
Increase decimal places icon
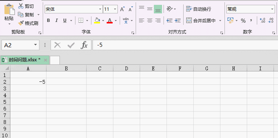[262, 20]
